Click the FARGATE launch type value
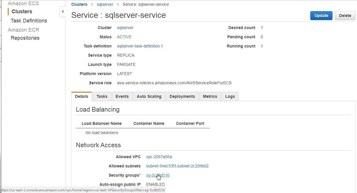Viewport: 357px width, 193px height. pyautogui.click(x=126, y=64)
